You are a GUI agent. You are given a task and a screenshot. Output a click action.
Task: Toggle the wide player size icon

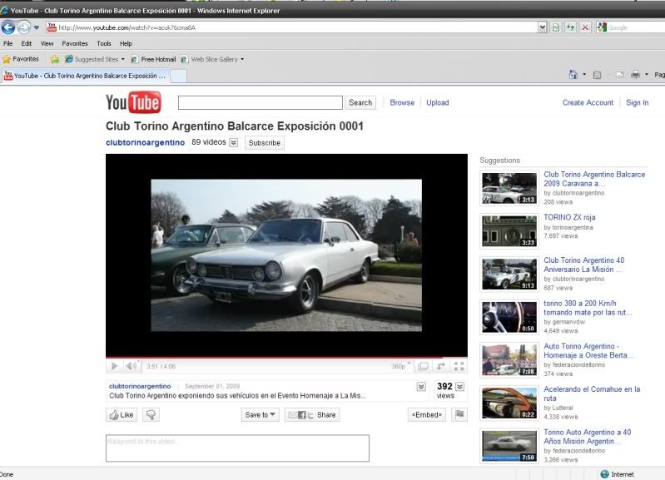pyautogui.click(x=423, y=366)
